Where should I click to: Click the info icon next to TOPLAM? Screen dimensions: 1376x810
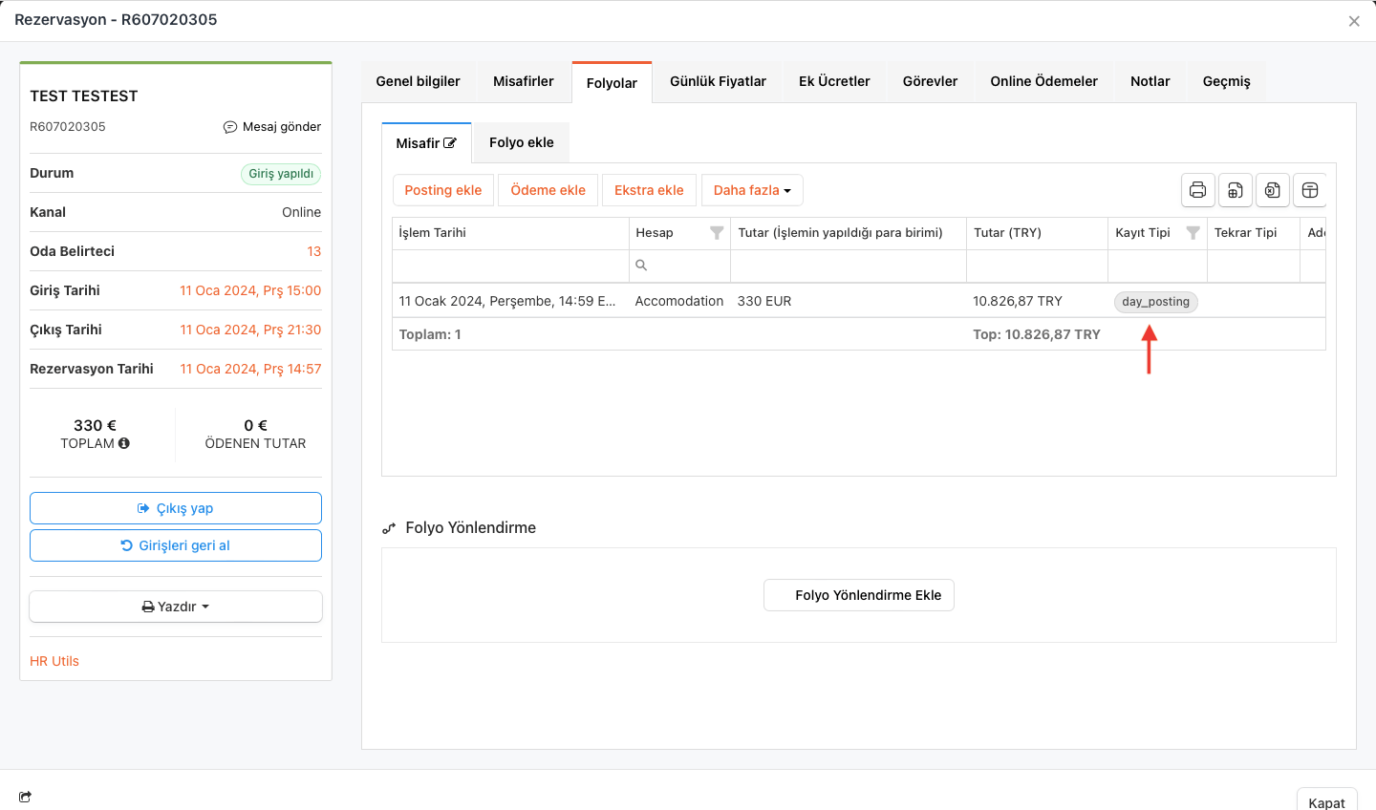click(124, 443)
